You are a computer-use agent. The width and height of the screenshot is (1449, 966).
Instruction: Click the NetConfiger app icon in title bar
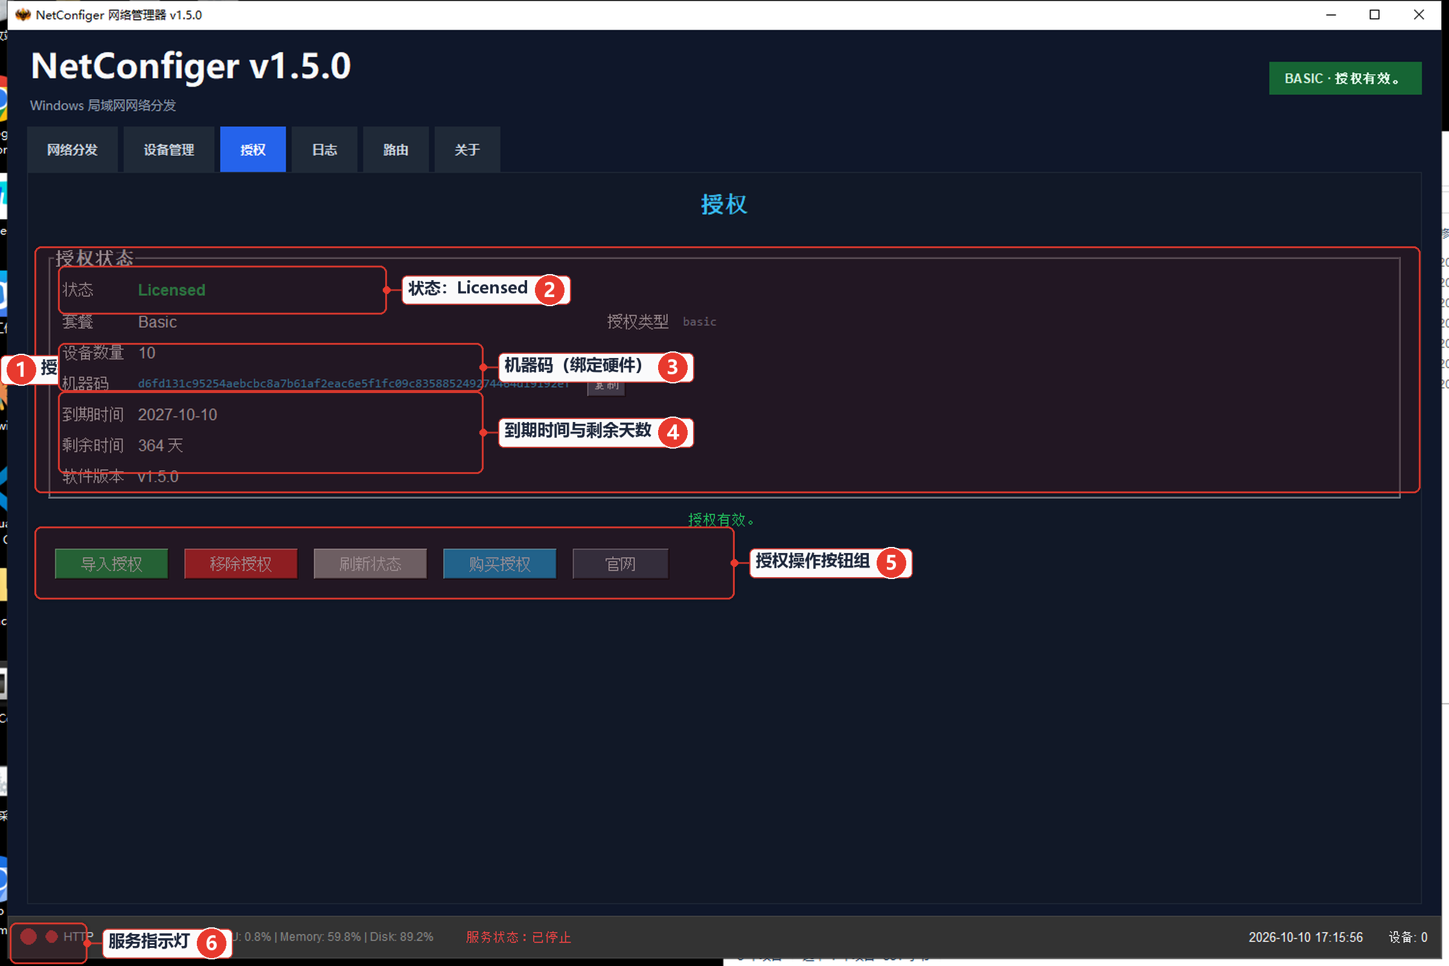[23, 14]
